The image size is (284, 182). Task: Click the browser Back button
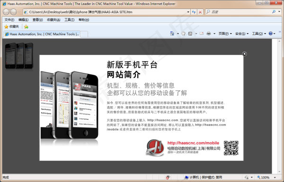point(6,12)
